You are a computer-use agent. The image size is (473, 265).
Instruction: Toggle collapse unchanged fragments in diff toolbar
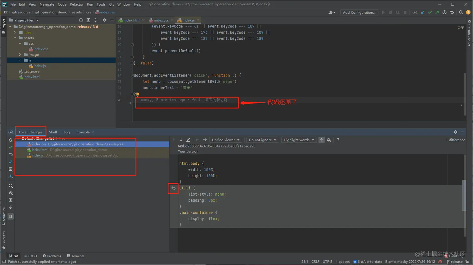[322, 140]
